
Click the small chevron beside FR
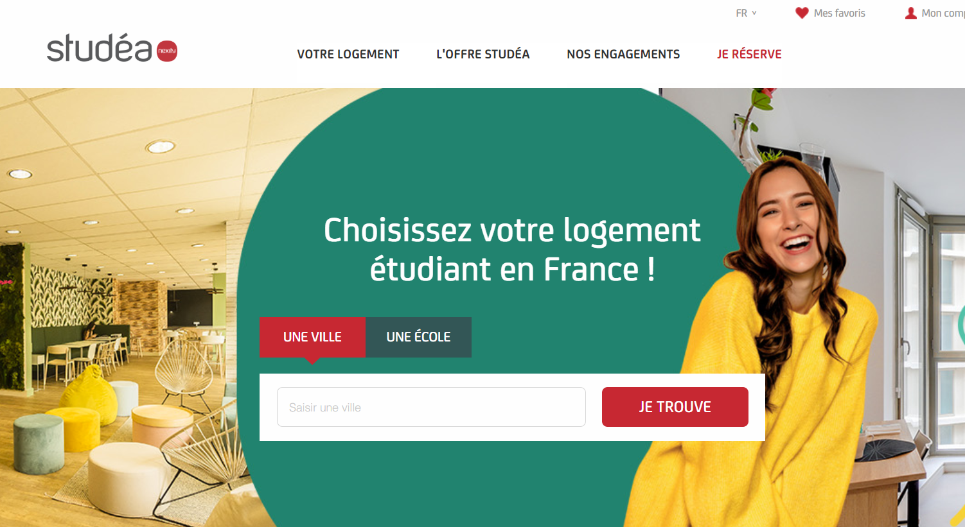[x=754, y=13]
